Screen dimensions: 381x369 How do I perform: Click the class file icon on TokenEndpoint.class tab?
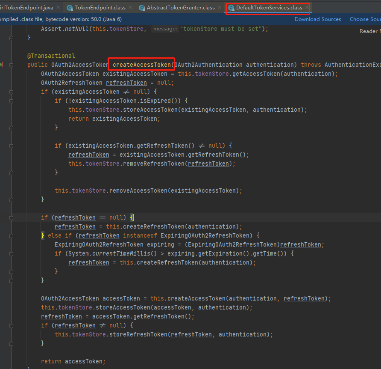(70, 8)
